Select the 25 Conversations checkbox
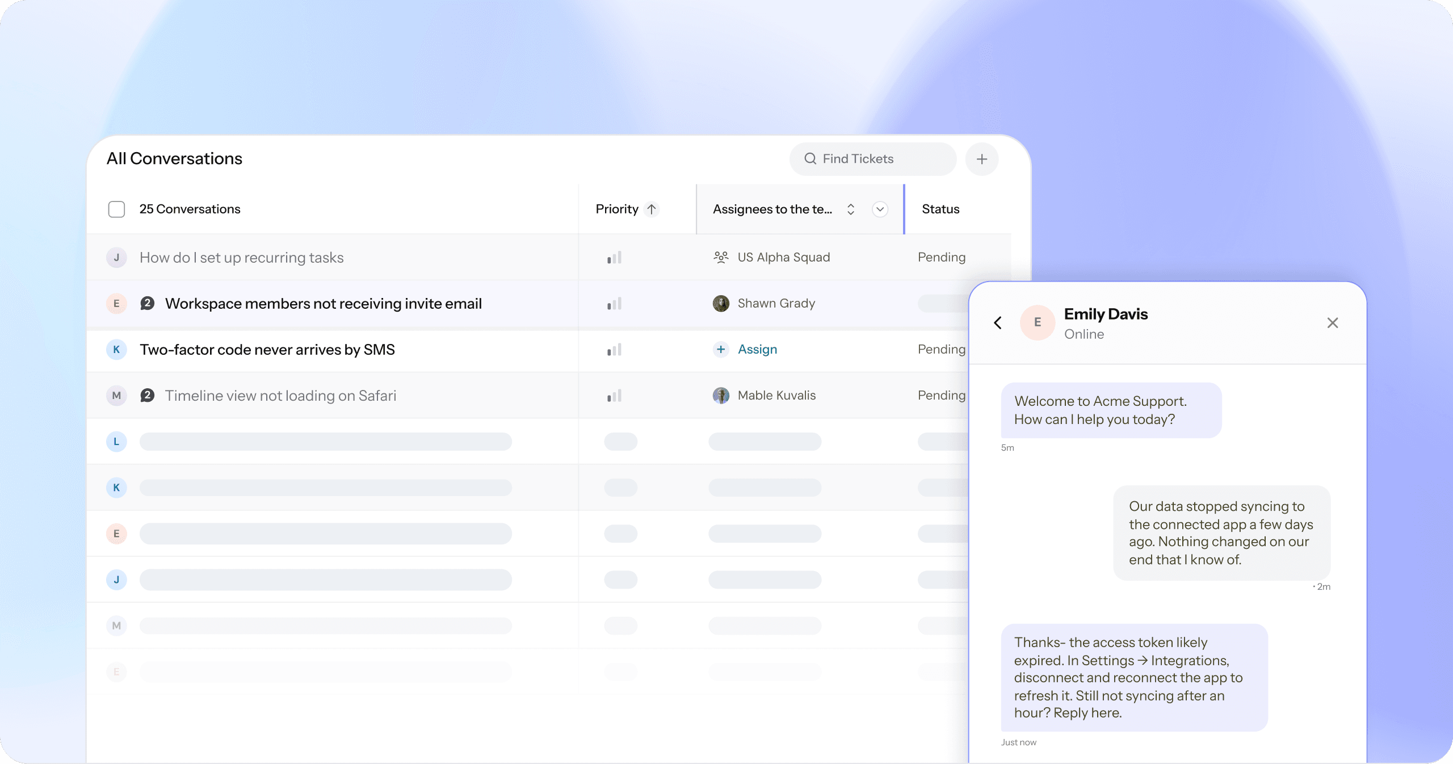Image resolution: width=1453 pixels, height=764 pixels. pos(116,209)
